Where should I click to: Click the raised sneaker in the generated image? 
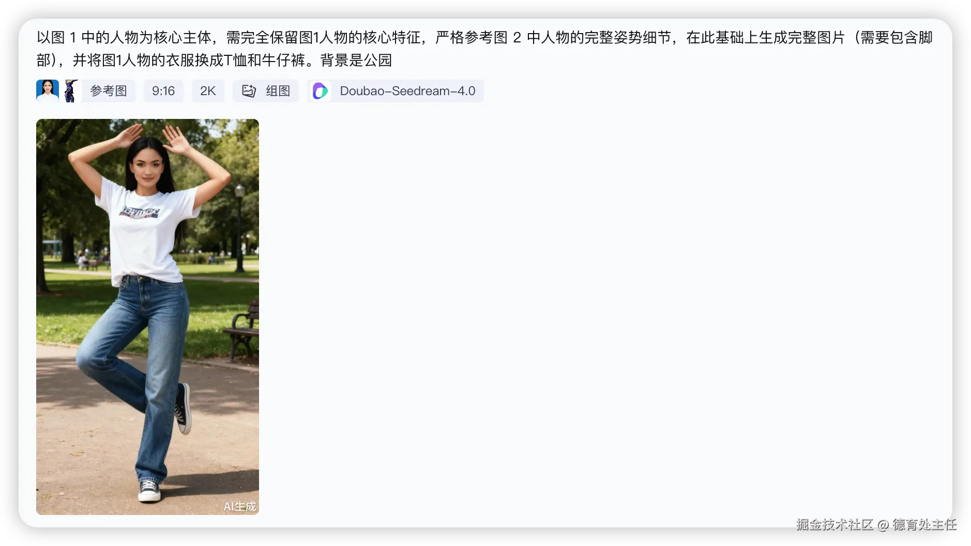coord(184,408)
